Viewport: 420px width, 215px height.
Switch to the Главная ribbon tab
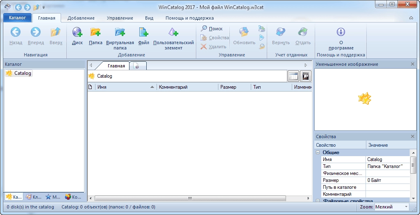pos(47,18)
